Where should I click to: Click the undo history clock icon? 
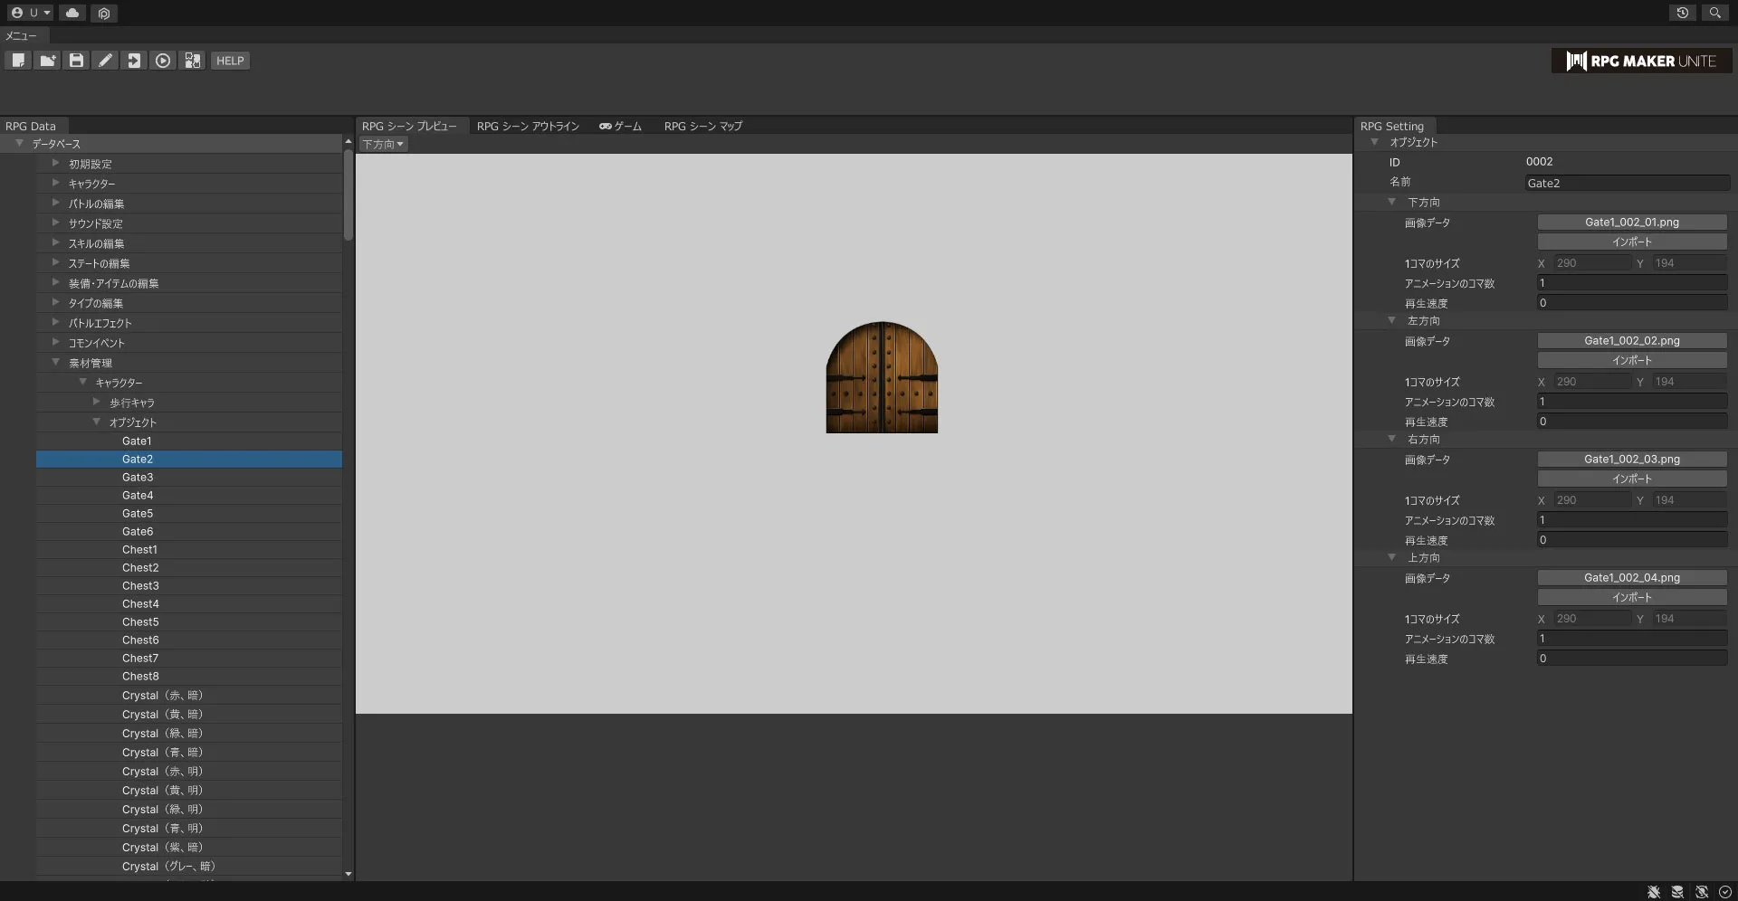pos(1682,13)
